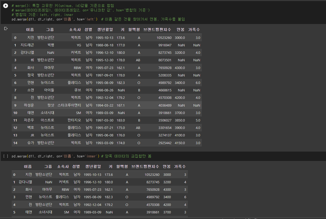The image size is (326, 219).
Task: Select the height value '183.0'
Action: click(121, 120)
